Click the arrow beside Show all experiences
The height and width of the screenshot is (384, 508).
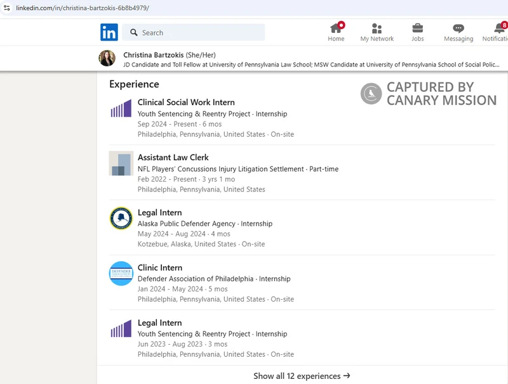(347, 376)
